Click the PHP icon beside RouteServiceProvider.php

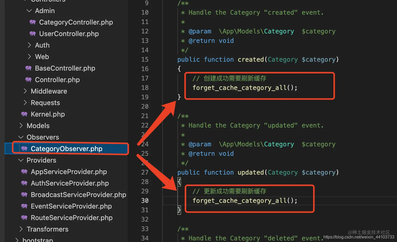[24, 218]
